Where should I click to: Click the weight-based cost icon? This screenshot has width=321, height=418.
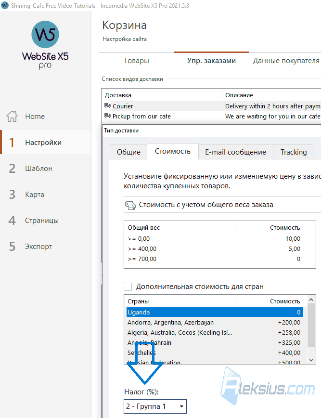pyautogui.click(x=130, y=205)
